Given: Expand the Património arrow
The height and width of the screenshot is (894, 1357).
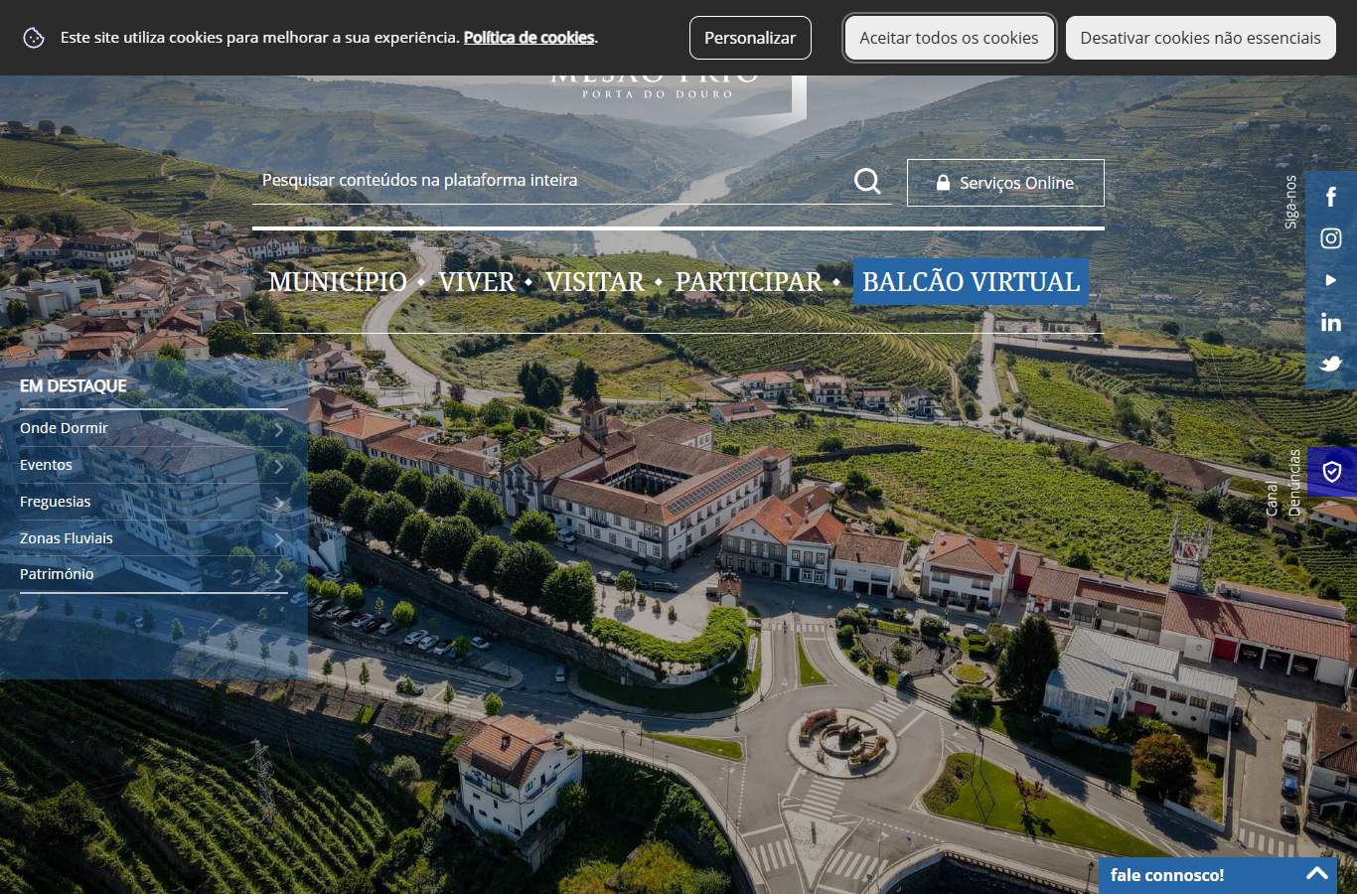Looking at the screenshot, I should 279,574.
